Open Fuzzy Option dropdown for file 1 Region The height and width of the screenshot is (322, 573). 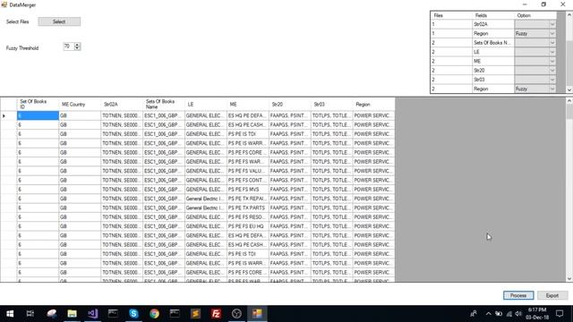tap(552, 34)
